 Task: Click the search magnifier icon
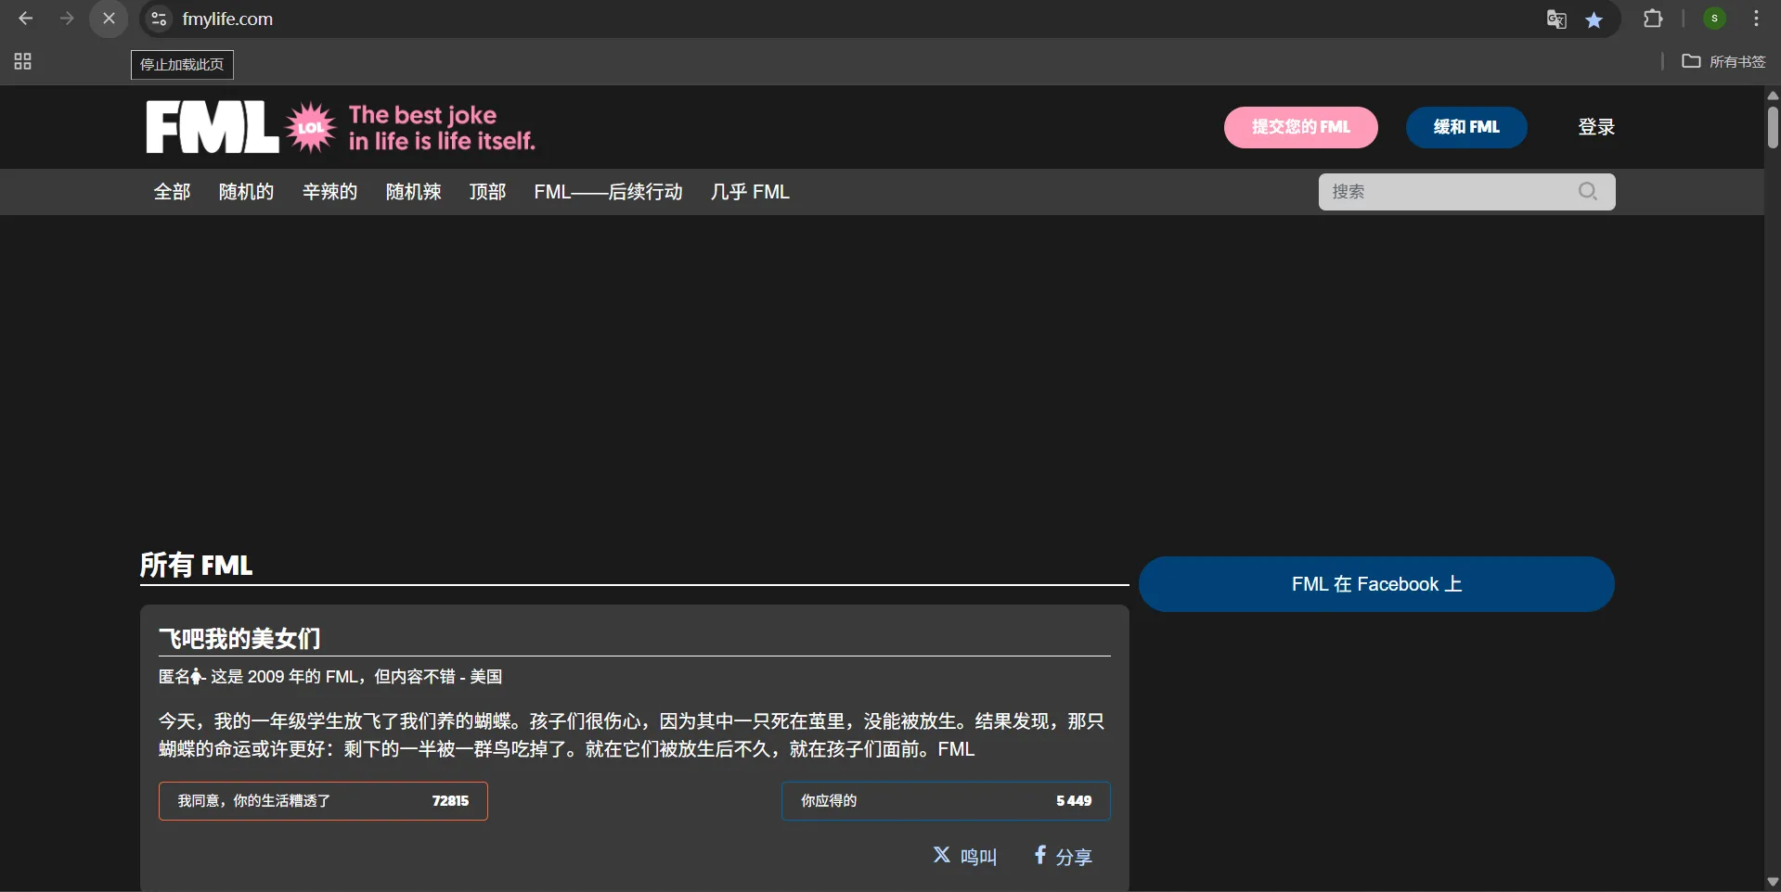[1587, 192]
